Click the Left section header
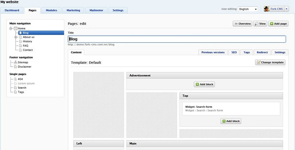Screen dimensions: 295x150 [x=98, y=143]
